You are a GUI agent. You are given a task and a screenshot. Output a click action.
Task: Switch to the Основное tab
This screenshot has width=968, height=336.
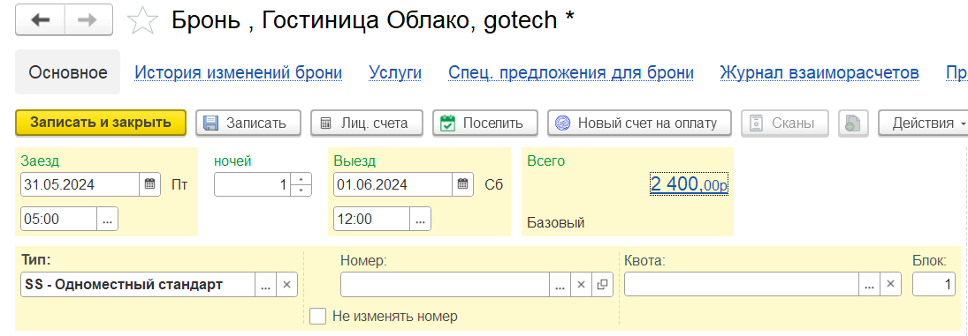pyautogui.click(x=68, y=72)
